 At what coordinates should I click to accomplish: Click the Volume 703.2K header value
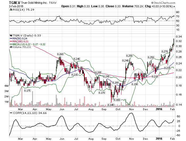pos(133,6)
